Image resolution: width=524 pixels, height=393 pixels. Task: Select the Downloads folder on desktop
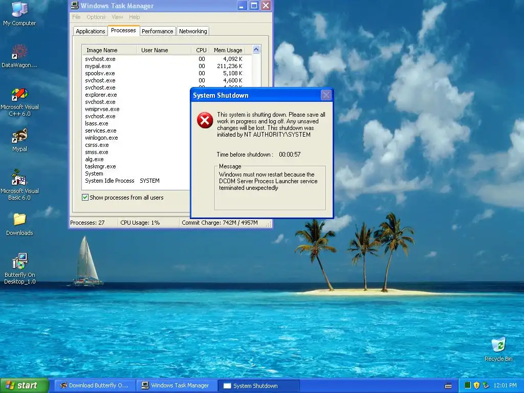[x=19, y=224]
